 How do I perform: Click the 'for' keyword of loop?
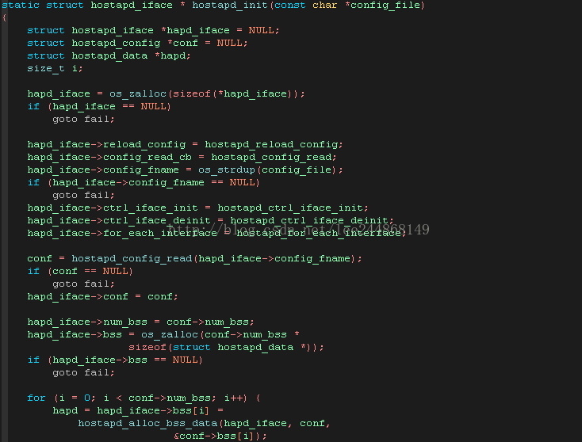click(x=36, y=398)
